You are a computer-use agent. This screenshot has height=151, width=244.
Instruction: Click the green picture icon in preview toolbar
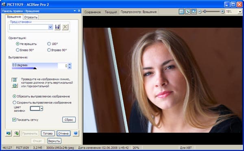pyautogui.click(x=187, y=12)
